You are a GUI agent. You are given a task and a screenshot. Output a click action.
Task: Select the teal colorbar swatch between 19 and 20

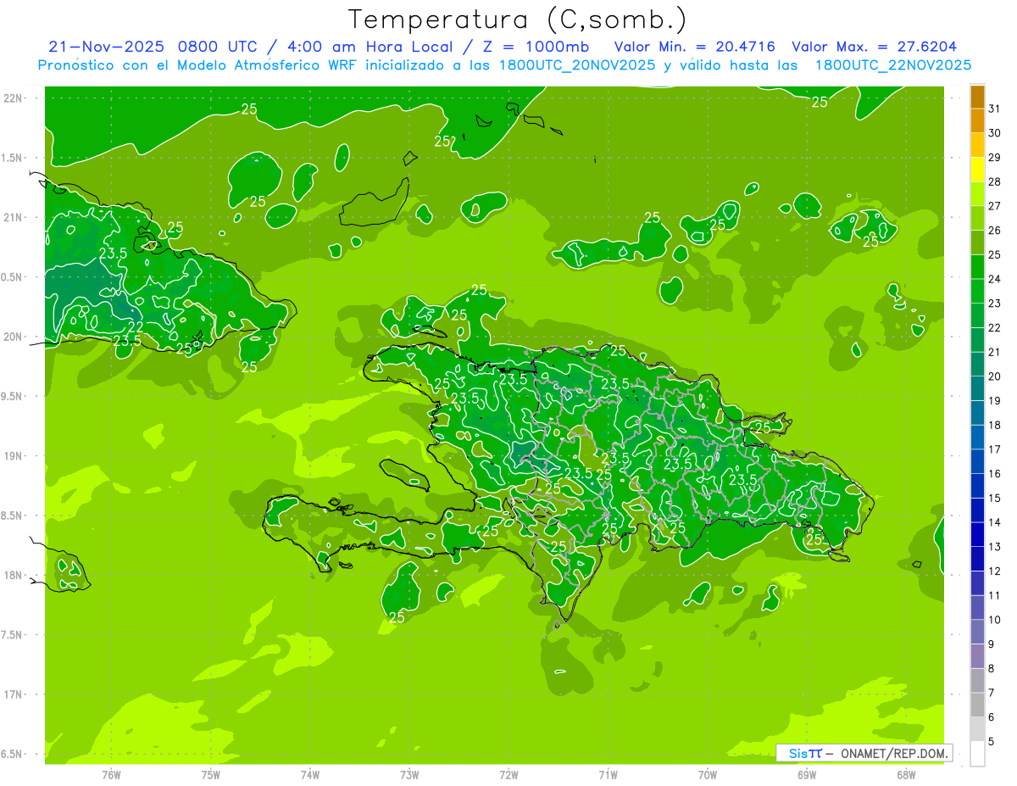(977, 389)
